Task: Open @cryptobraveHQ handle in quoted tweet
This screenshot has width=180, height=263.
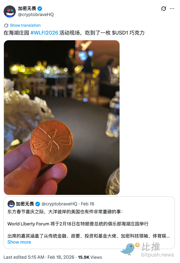Action: tap(59, 204)
